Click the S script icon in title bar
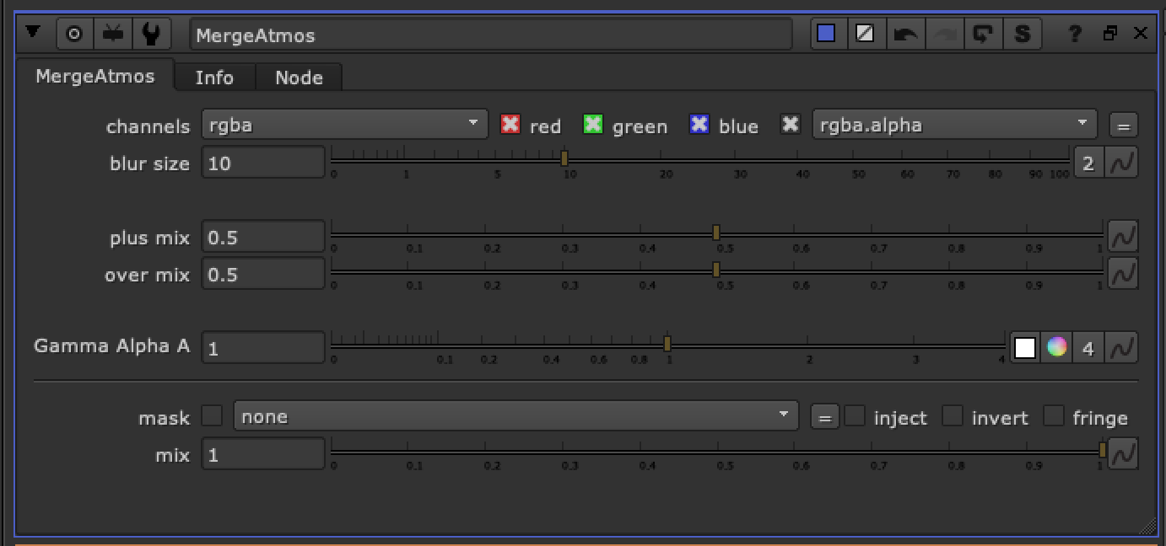 (x=1023, y=34)
